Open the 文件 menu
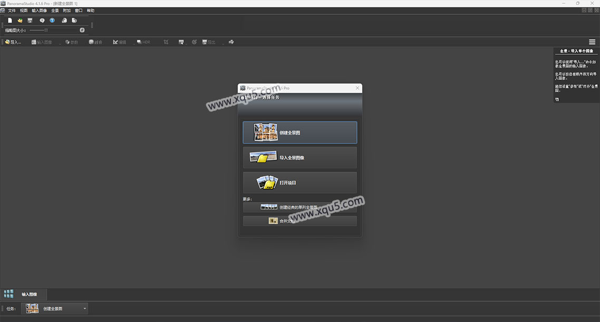The height and width of the screenshot is (322, 600). click(x=12, y=11)
